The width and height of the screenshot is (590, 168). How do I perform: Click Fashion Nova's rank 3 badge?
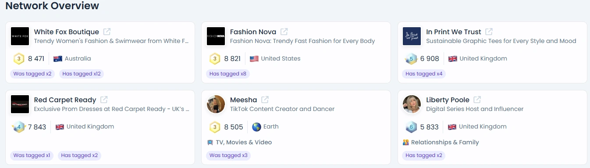214,58
